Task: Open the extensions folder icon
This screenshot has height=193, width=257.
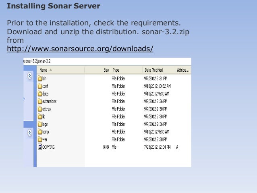Action: coord(40,101)
